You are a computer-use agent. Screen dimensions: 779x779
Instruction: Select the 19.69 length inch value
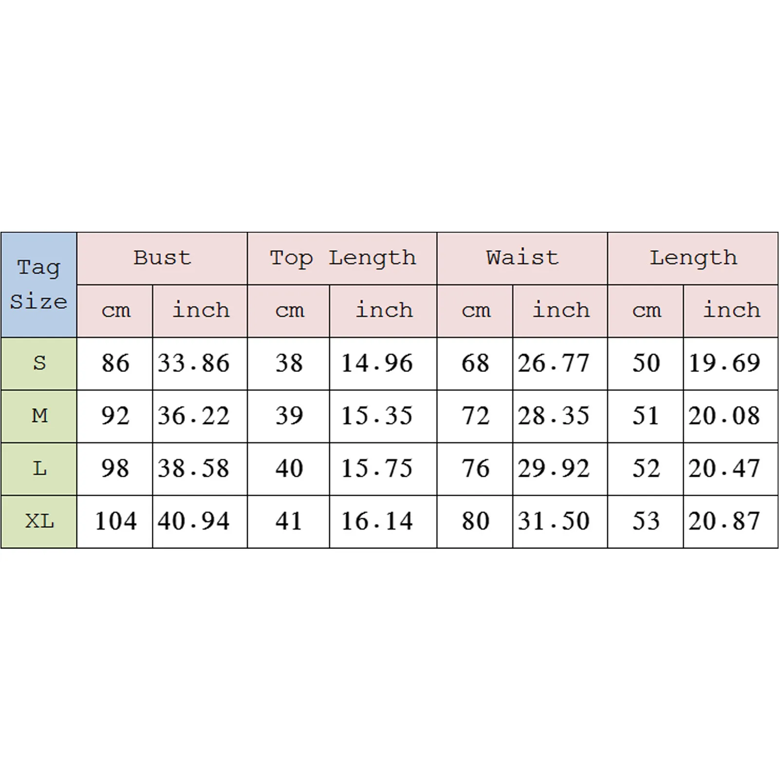pyautogui.click(x=724, y=363)
